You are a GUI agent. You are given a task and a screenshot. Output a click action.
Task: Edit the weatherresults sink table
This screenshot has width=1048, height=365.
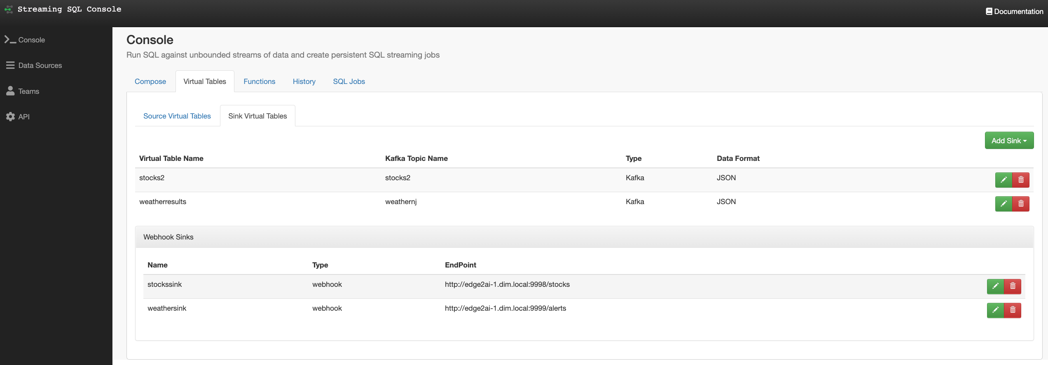(x=1004, y=204)
